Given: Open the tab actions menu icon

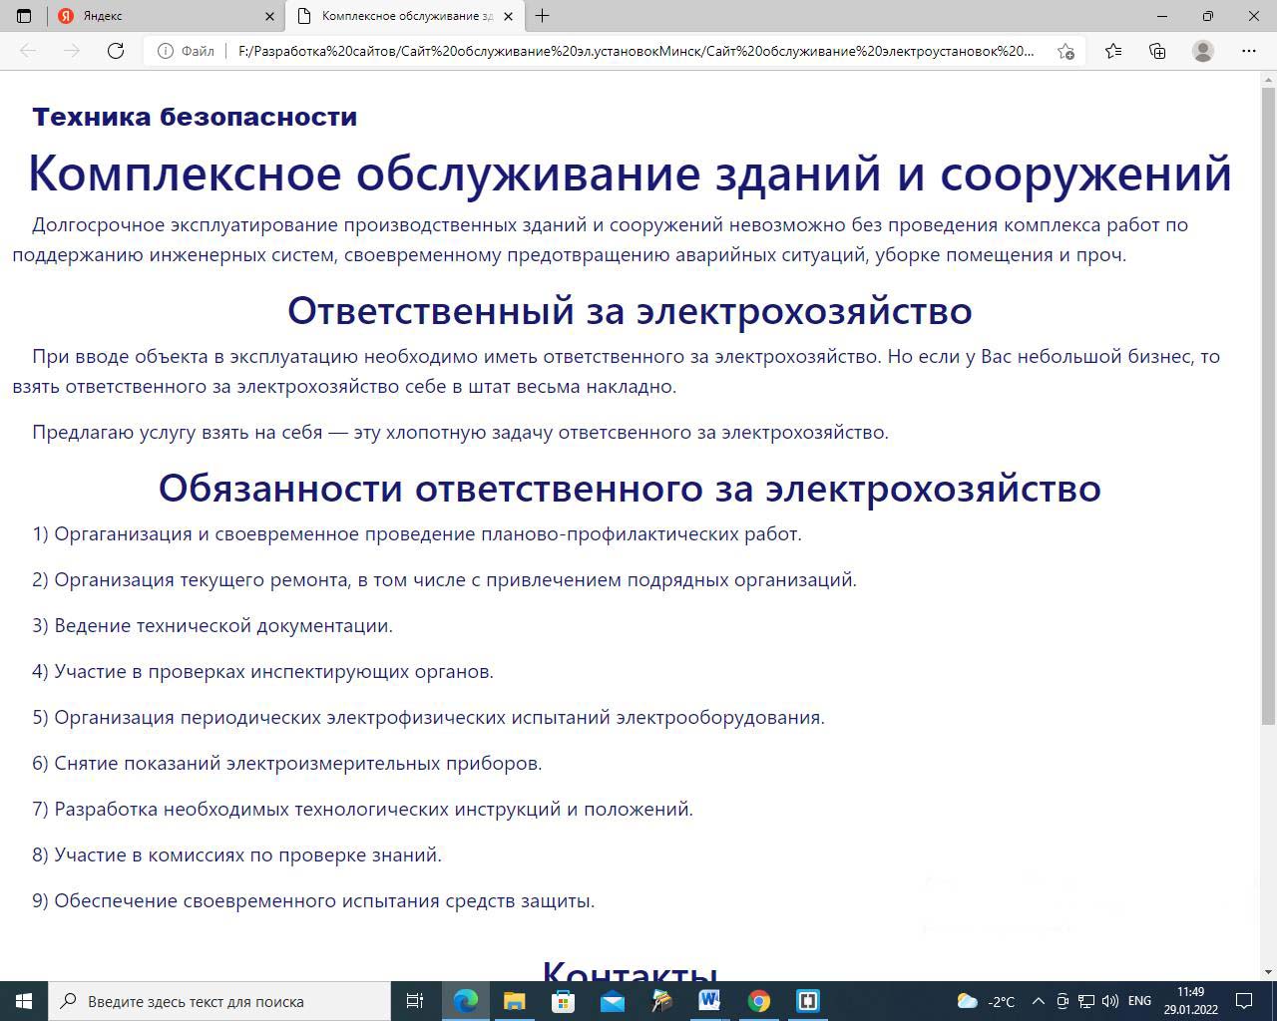Looking at the screenshot, I should (x=24, y=16).
